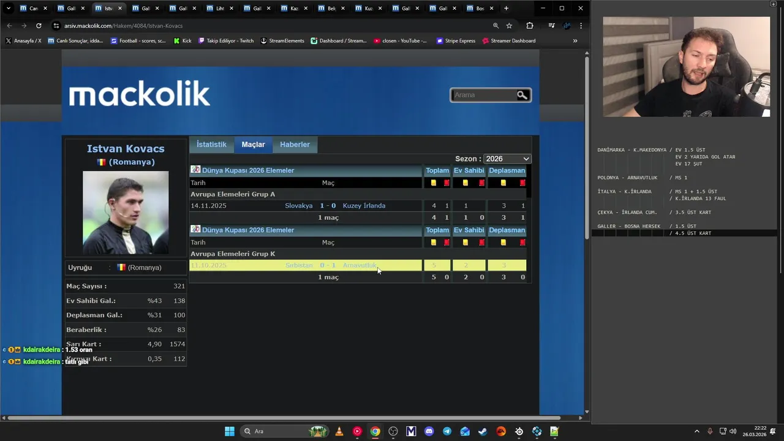Screen dimensions: 784x441
Task: Open Steam from the taskbar
Action: coord(483,431)
